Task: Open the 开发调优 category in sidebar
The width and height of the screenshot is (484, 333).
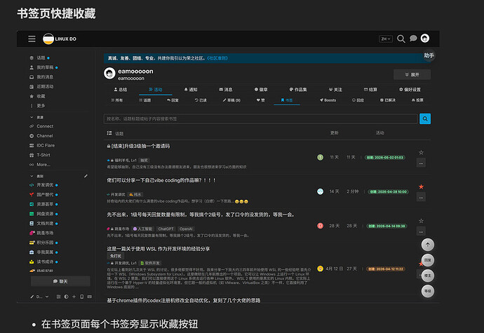Action: click(x=43, y=185)
